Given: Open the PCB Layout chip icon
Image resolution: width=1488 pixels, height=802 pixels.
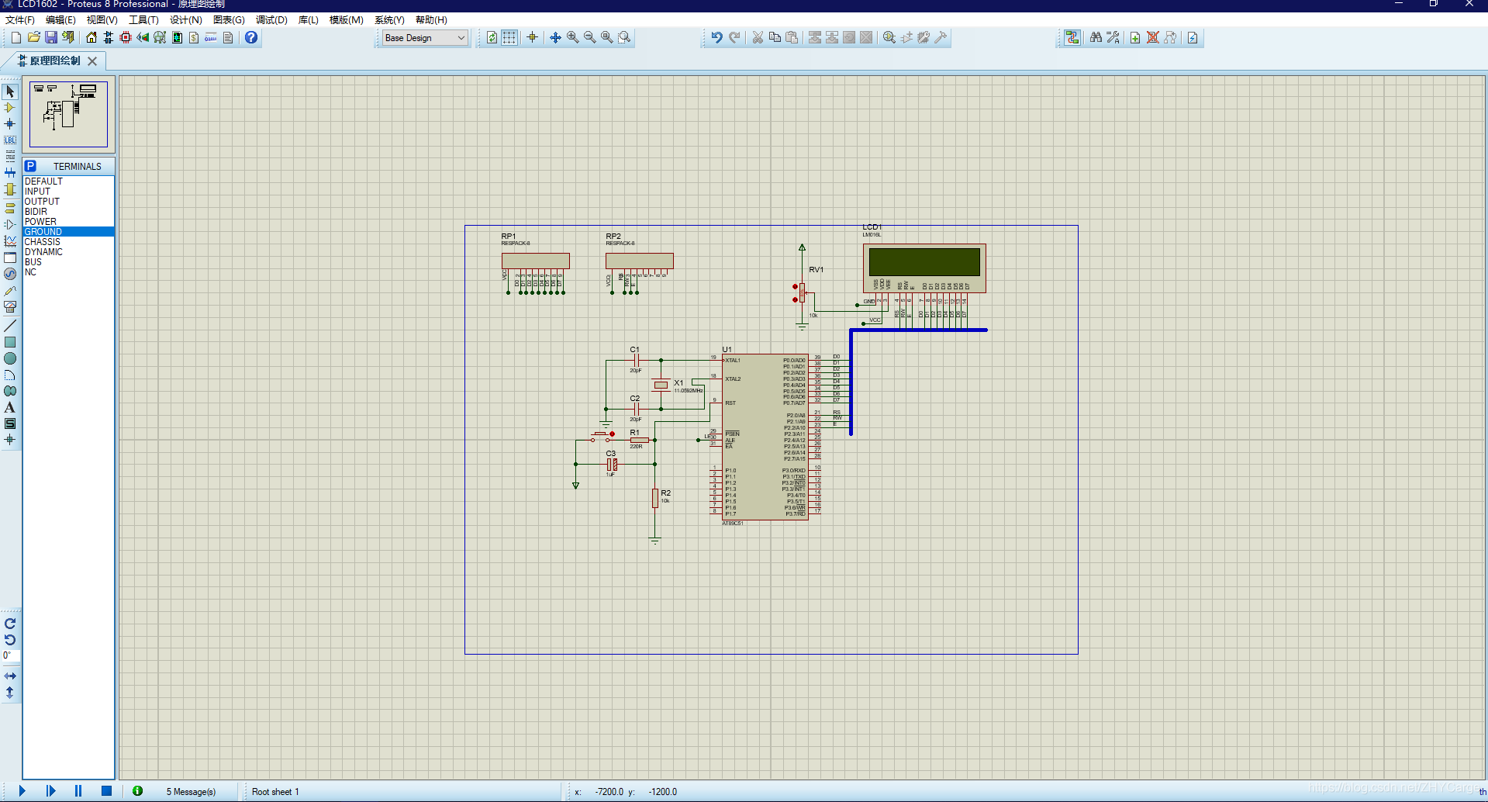Looking at the screenshot, I should (x=126, y=37).
